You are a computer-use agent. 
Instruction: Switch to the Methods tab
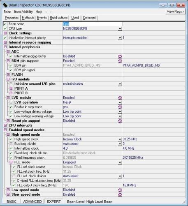(x=28, y=18)
